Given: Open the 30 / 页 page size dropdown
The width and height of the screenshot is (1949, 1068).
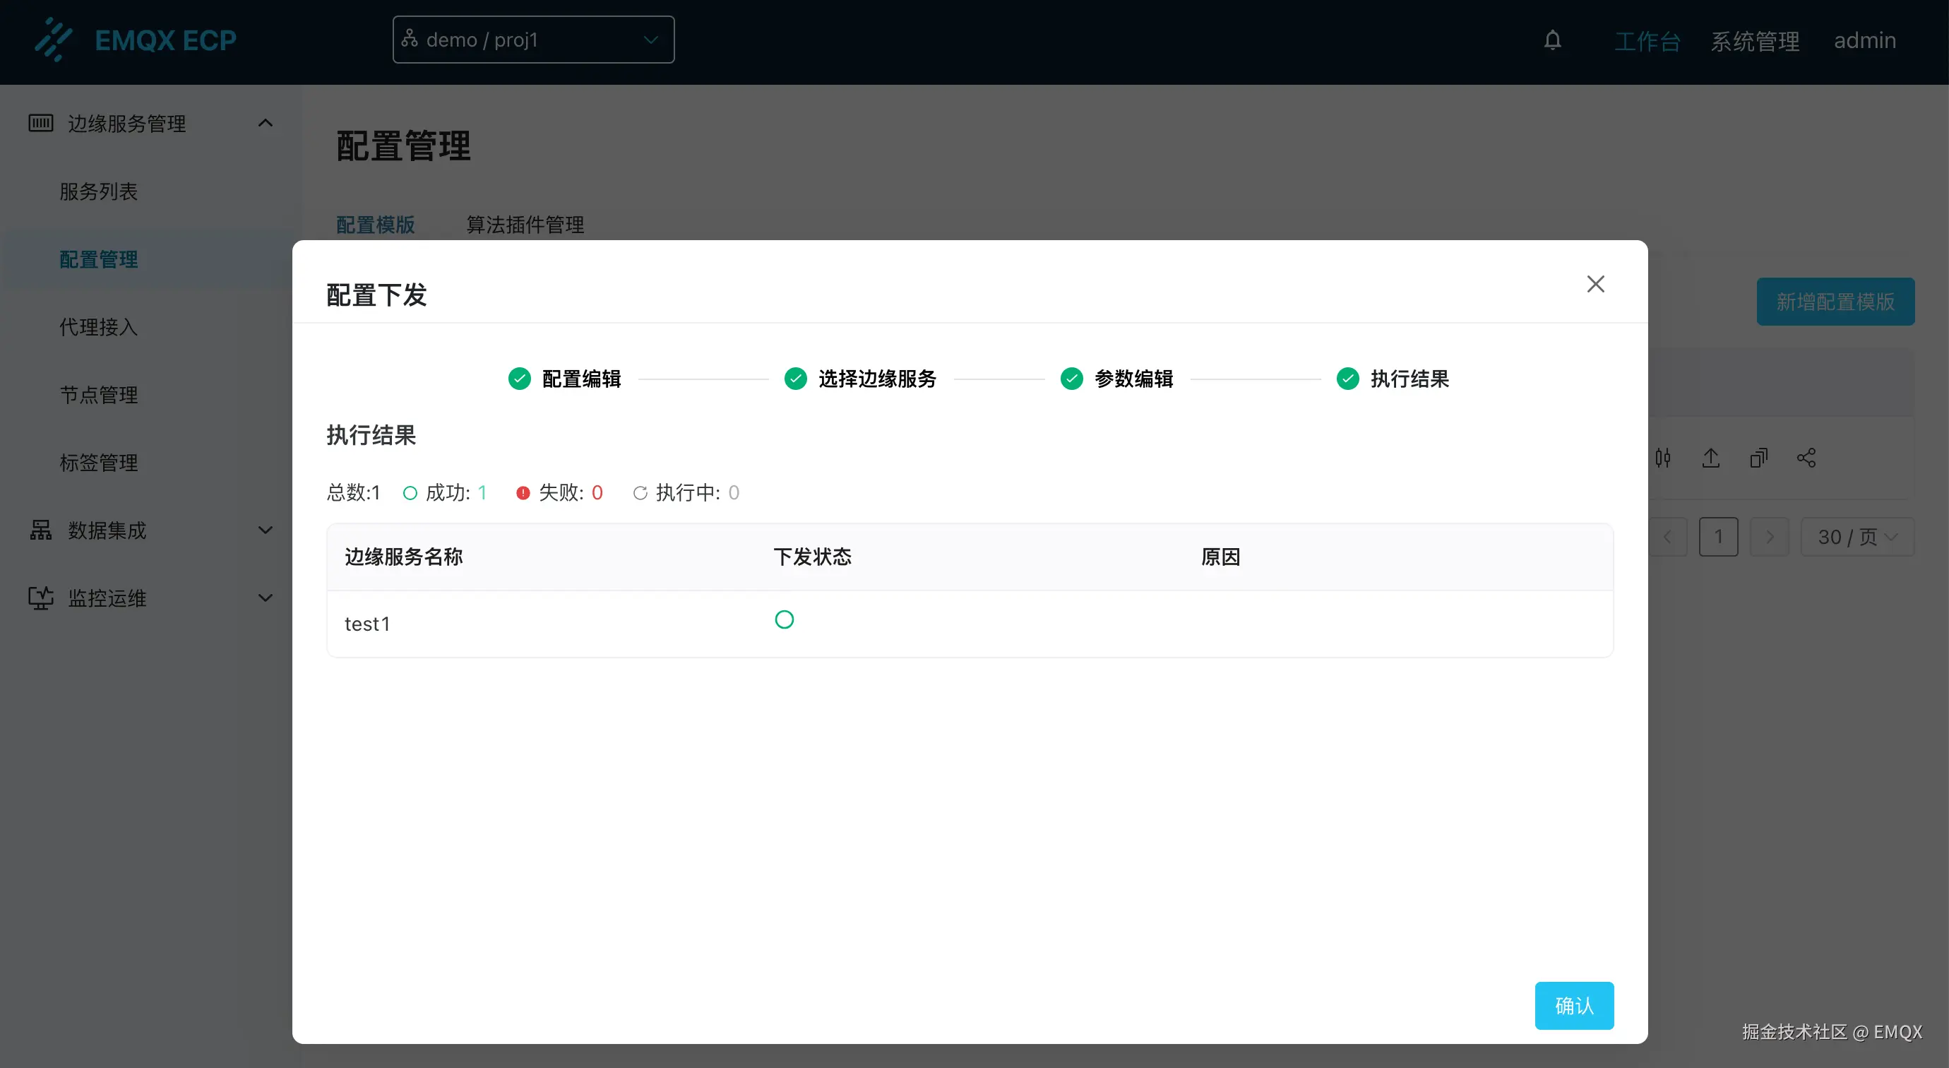Looking at the screenshot, I should [1857, 537].
